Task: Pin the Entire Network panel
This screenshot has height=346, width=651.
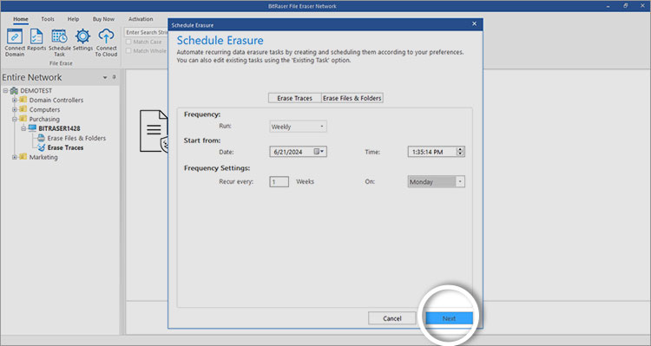Action: pyautogui.click(x=115, y=77)
